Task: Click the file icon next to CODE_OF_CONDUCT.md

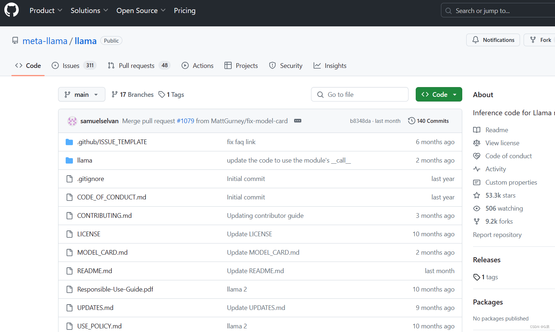Action: (69, 197)
